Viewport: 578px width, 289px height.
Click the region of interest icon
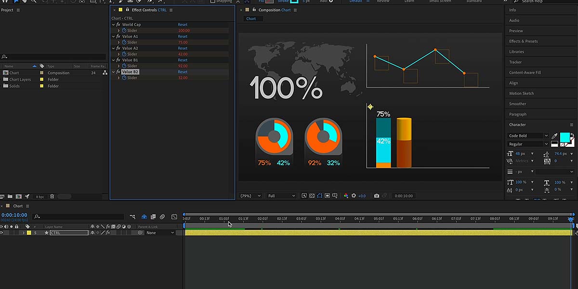point(327,196)
